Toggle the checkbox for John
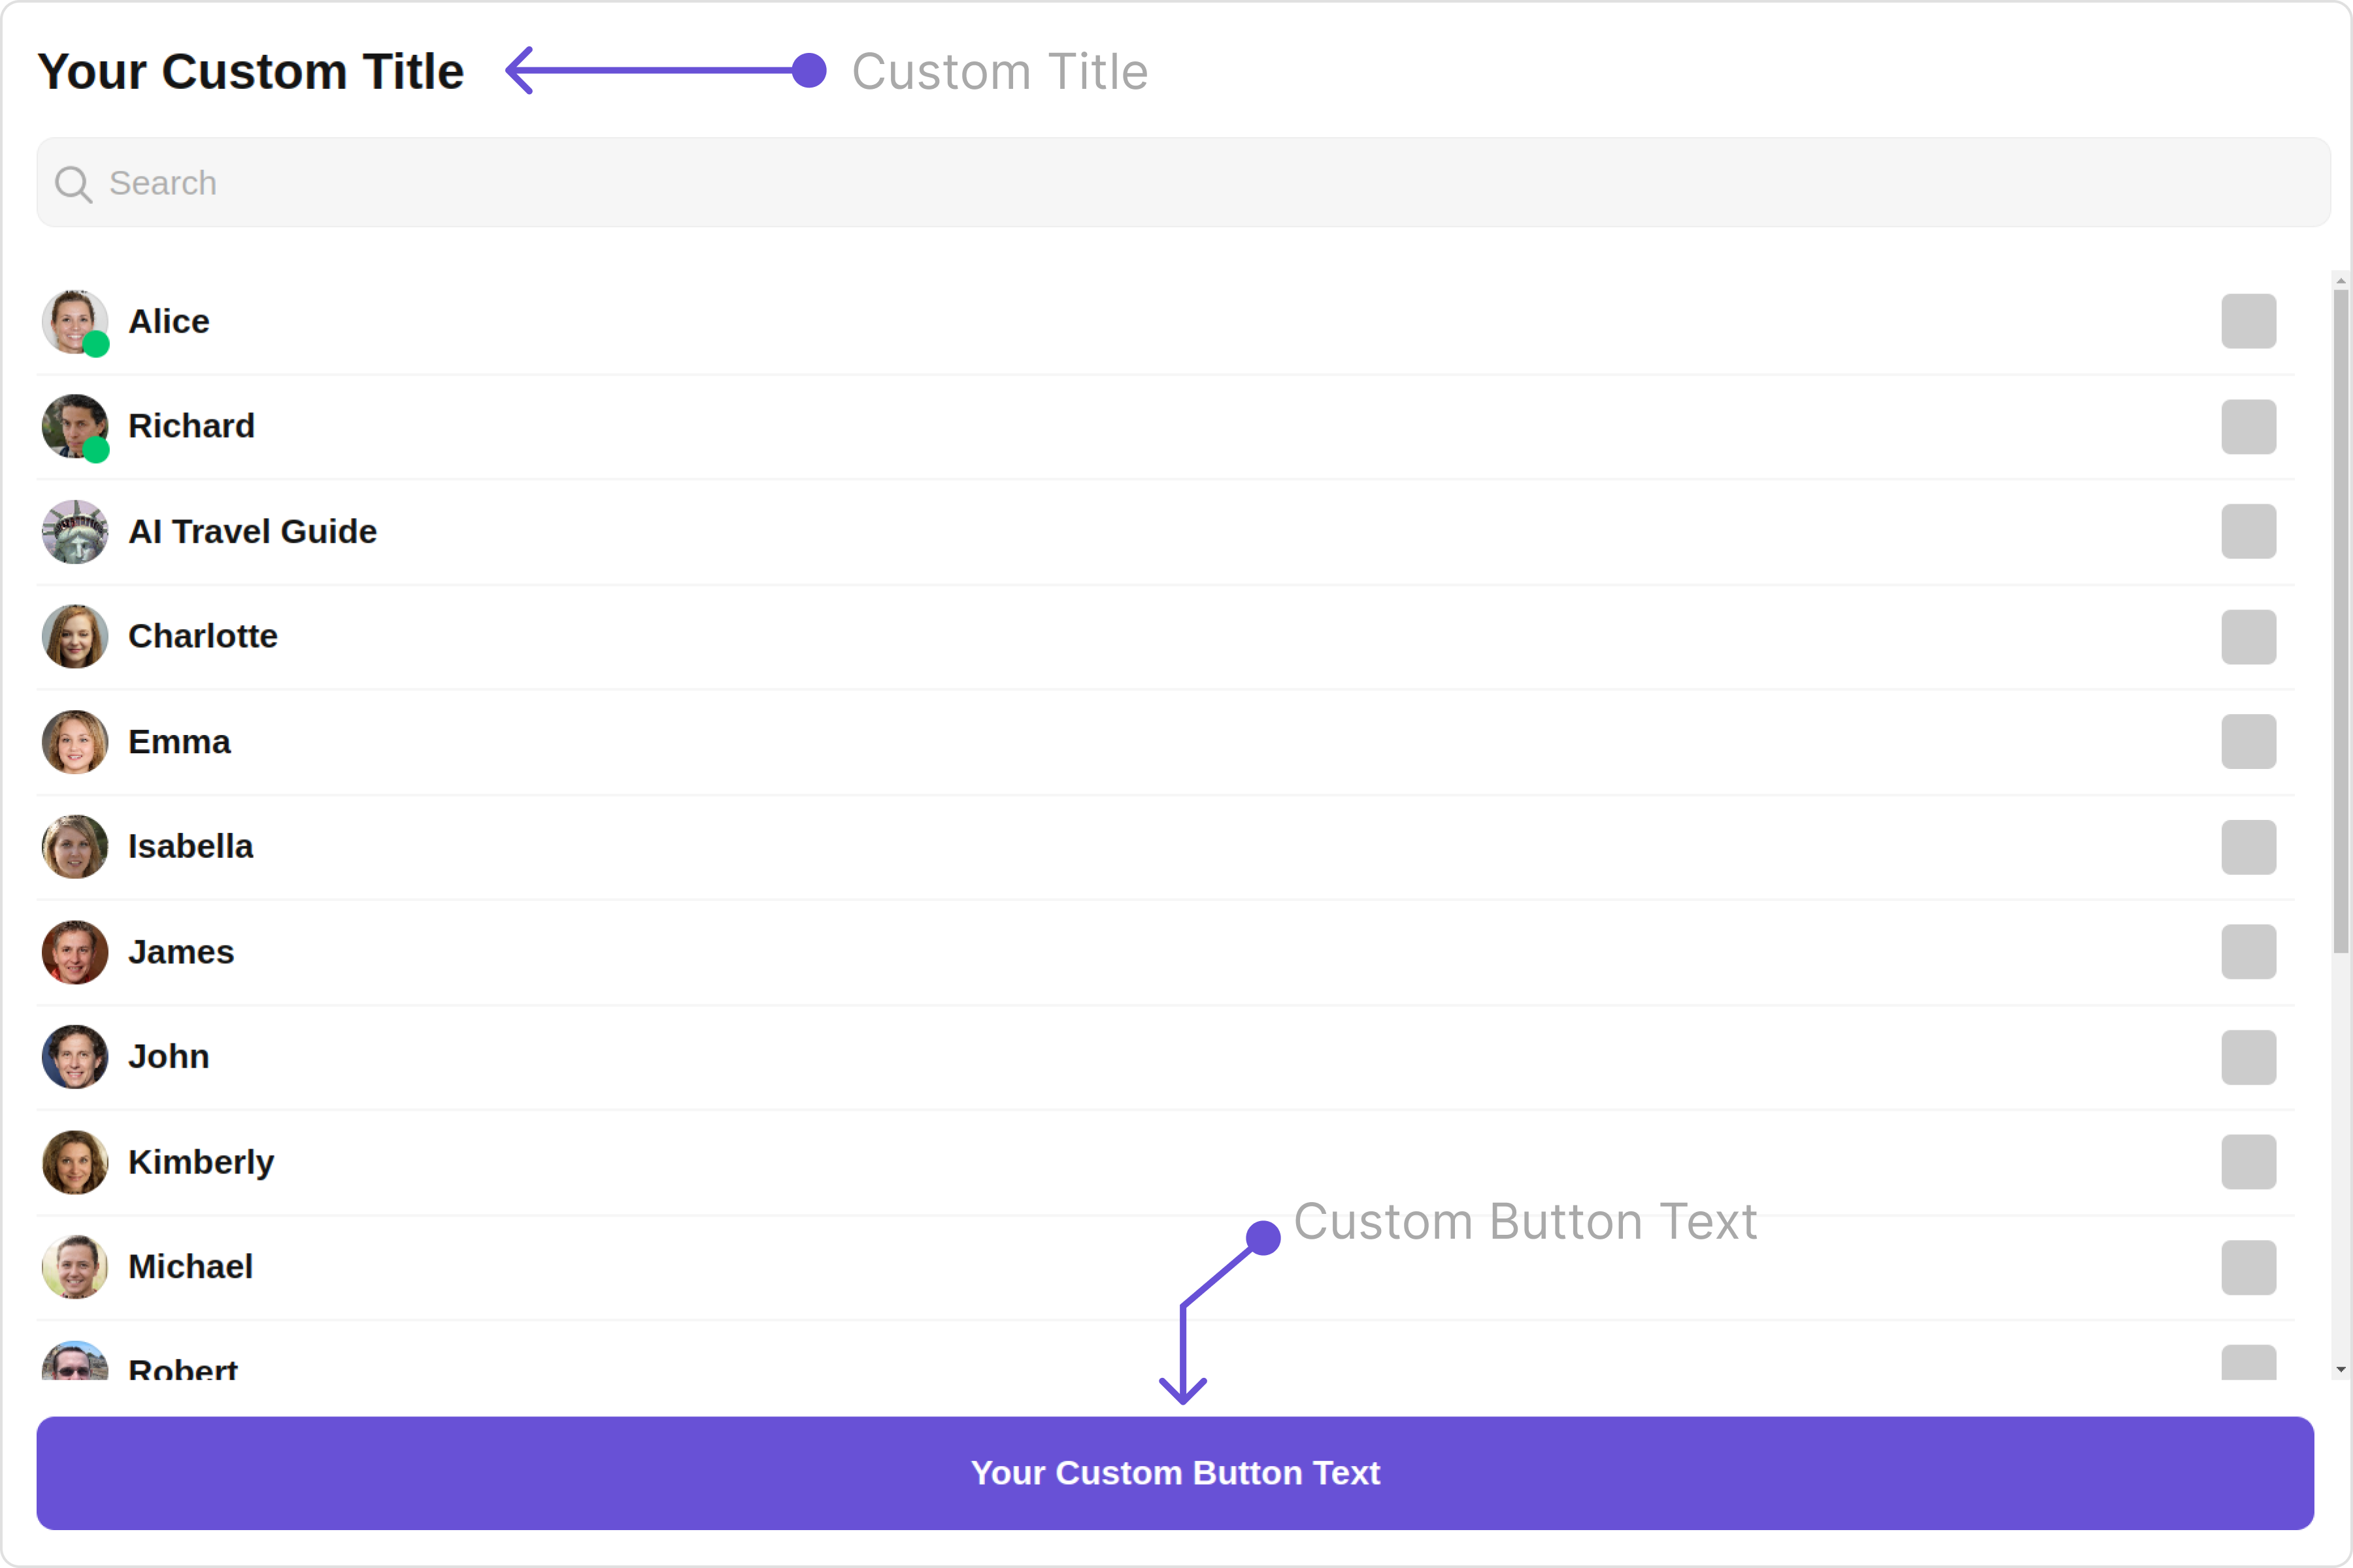Viewport: 2353px width, 1568px height. click(x=2248, y=1057)
